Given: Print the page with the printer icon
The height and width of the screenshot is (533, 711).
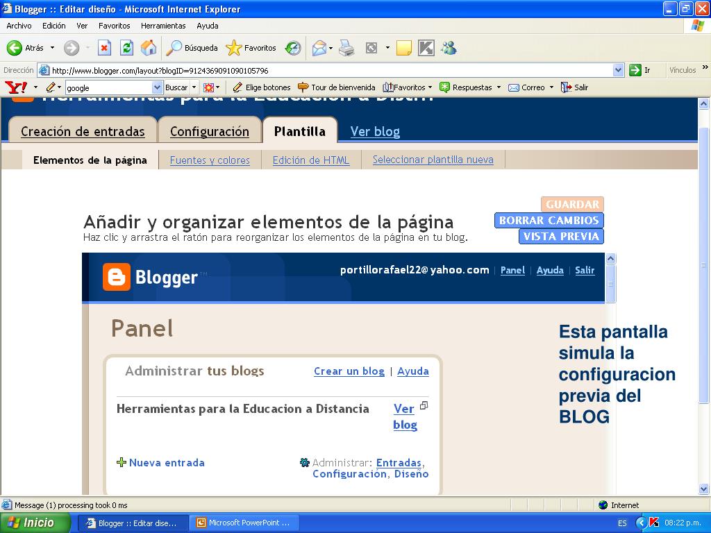Looking at the screenshot, I should click(346, 48).
